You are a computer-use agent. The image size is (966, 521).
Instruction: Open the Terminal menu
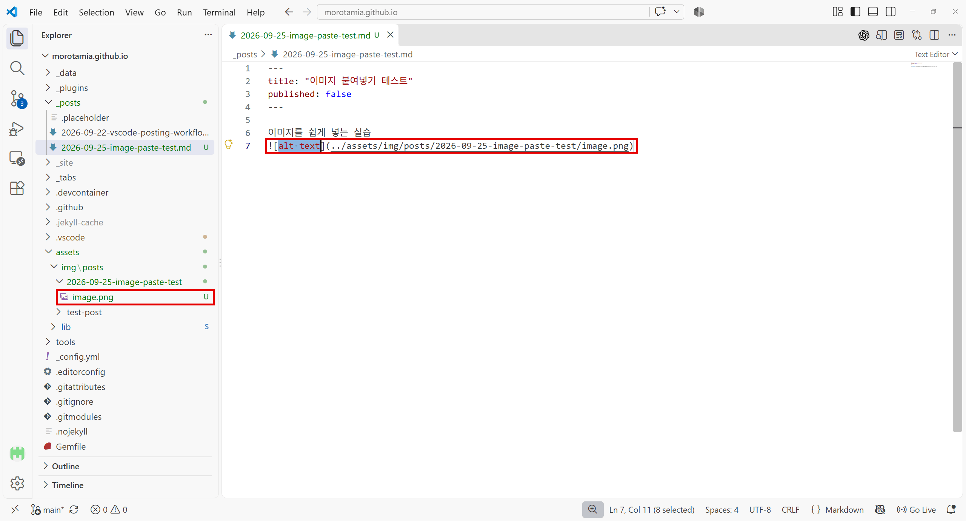tap(219, 12)
